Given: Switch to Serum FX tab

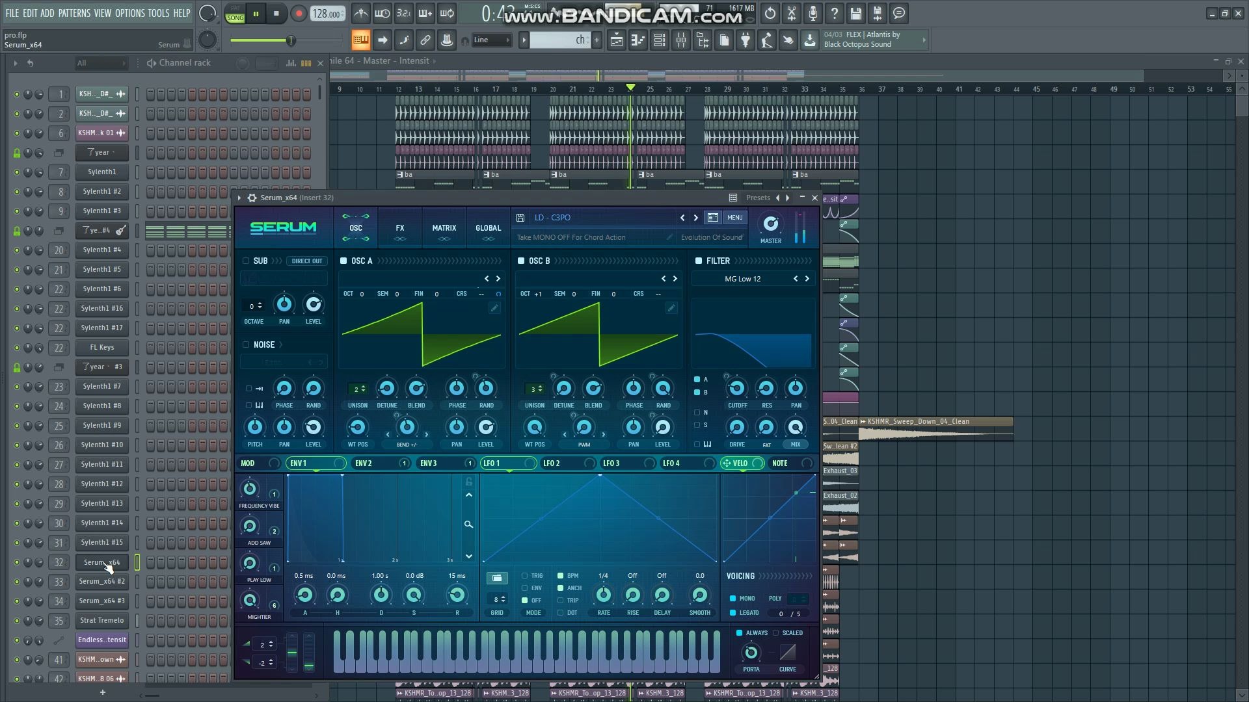Looking at the screenshot, I should [400, 228].
